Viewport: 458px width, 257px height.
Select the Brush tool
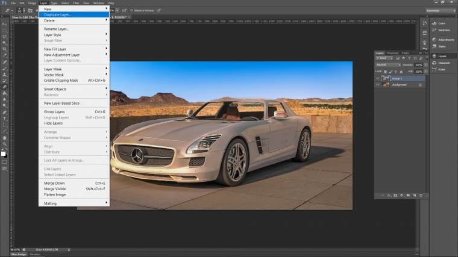[4, 68]
